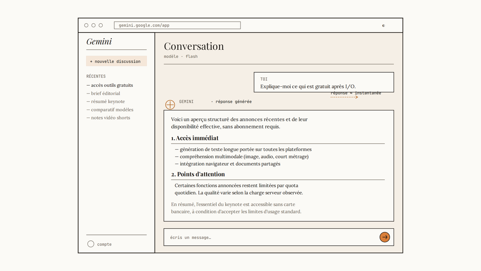Screen dimensions: 481x271
Task: Click the first window control circle
Action: click(x=86, y=25)
